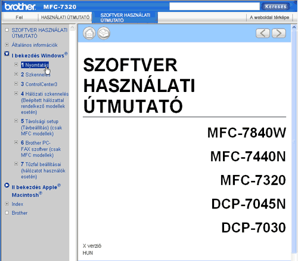Expand the 5 Távolsági setup node
Viewport: 298px width, 261px height.
click(16, 121)
